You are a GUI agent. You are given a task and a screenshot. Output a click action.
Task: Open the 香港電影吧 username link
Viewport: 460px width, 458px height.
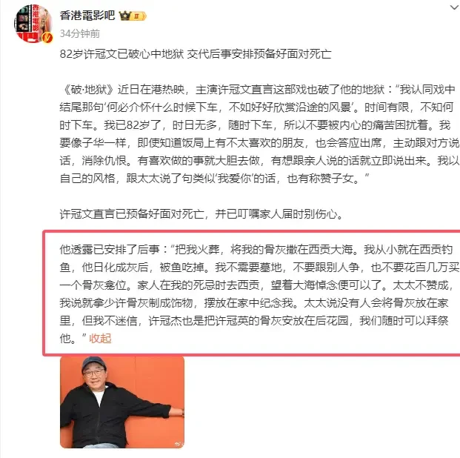click(x=87, y=16)
